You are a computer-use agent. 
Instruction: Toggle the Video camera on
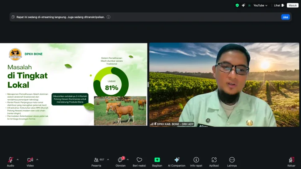pos(30,160)
